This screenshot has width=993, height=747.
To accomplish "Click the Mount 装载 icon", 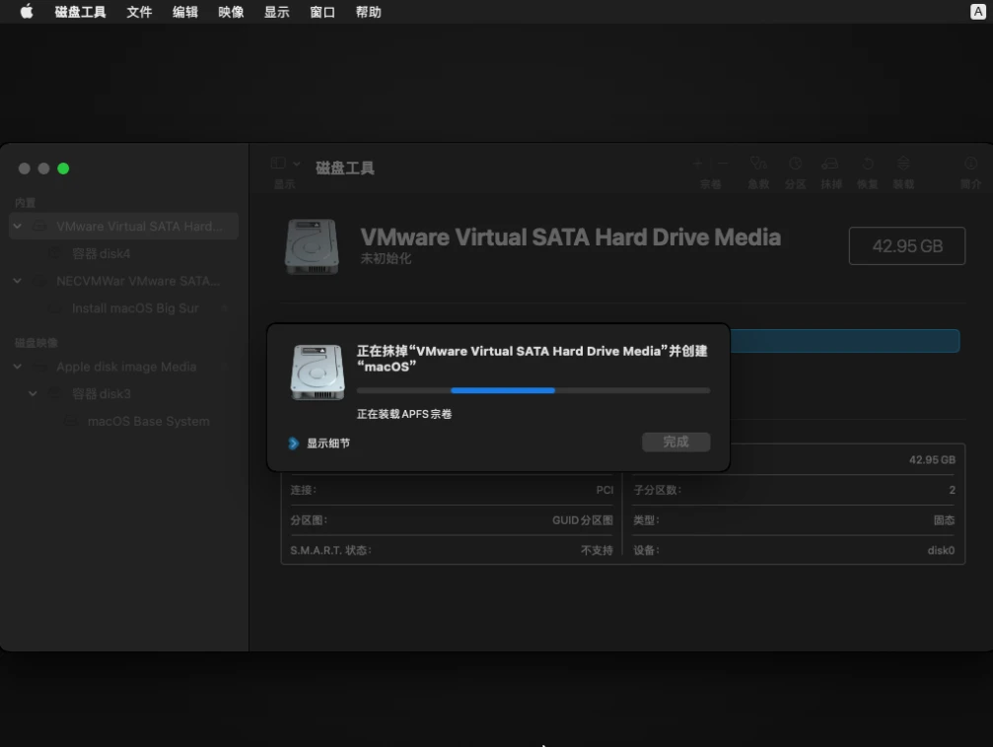I will point(903,164).
